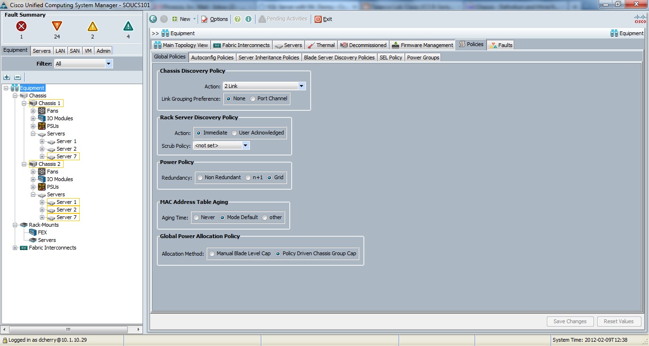The height and width of the screenshot is (346, 649).
Task: Click the scrollbar right arrow in tree pane
Action: [x=139, y=329]
